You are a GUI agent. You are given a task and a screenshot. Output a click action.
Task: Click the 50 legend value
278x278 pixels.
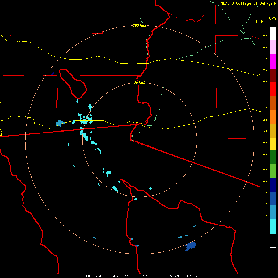pos(265,83)
